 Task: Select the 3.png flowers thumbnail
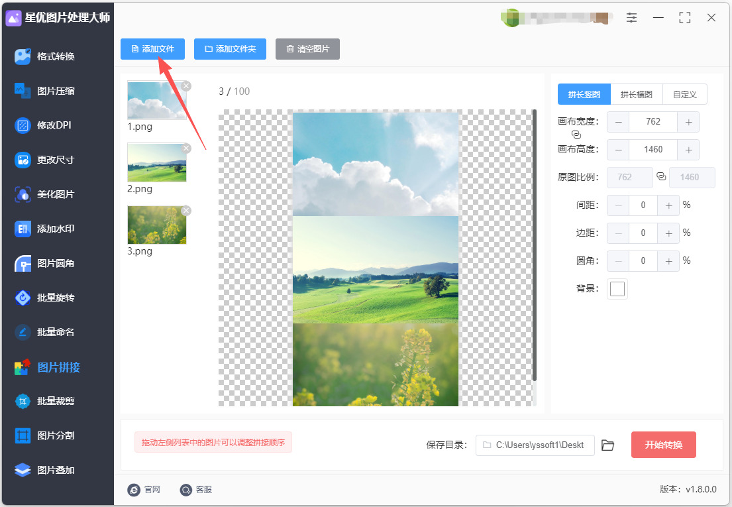pyautogui.click(x=157, y=225)
